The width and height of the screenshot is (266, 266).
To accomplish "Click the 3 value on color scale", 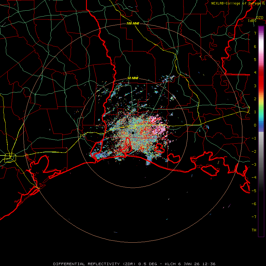I will pos(255,86).
